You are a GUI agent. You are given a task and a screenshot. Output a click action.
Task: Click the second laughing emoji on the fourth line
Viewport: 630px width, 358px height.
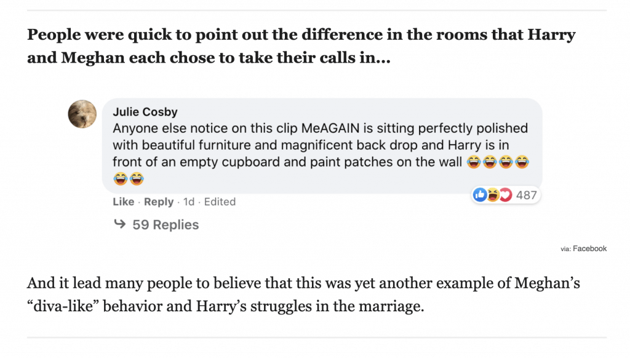pyautogui.click(x=136, y=179)
